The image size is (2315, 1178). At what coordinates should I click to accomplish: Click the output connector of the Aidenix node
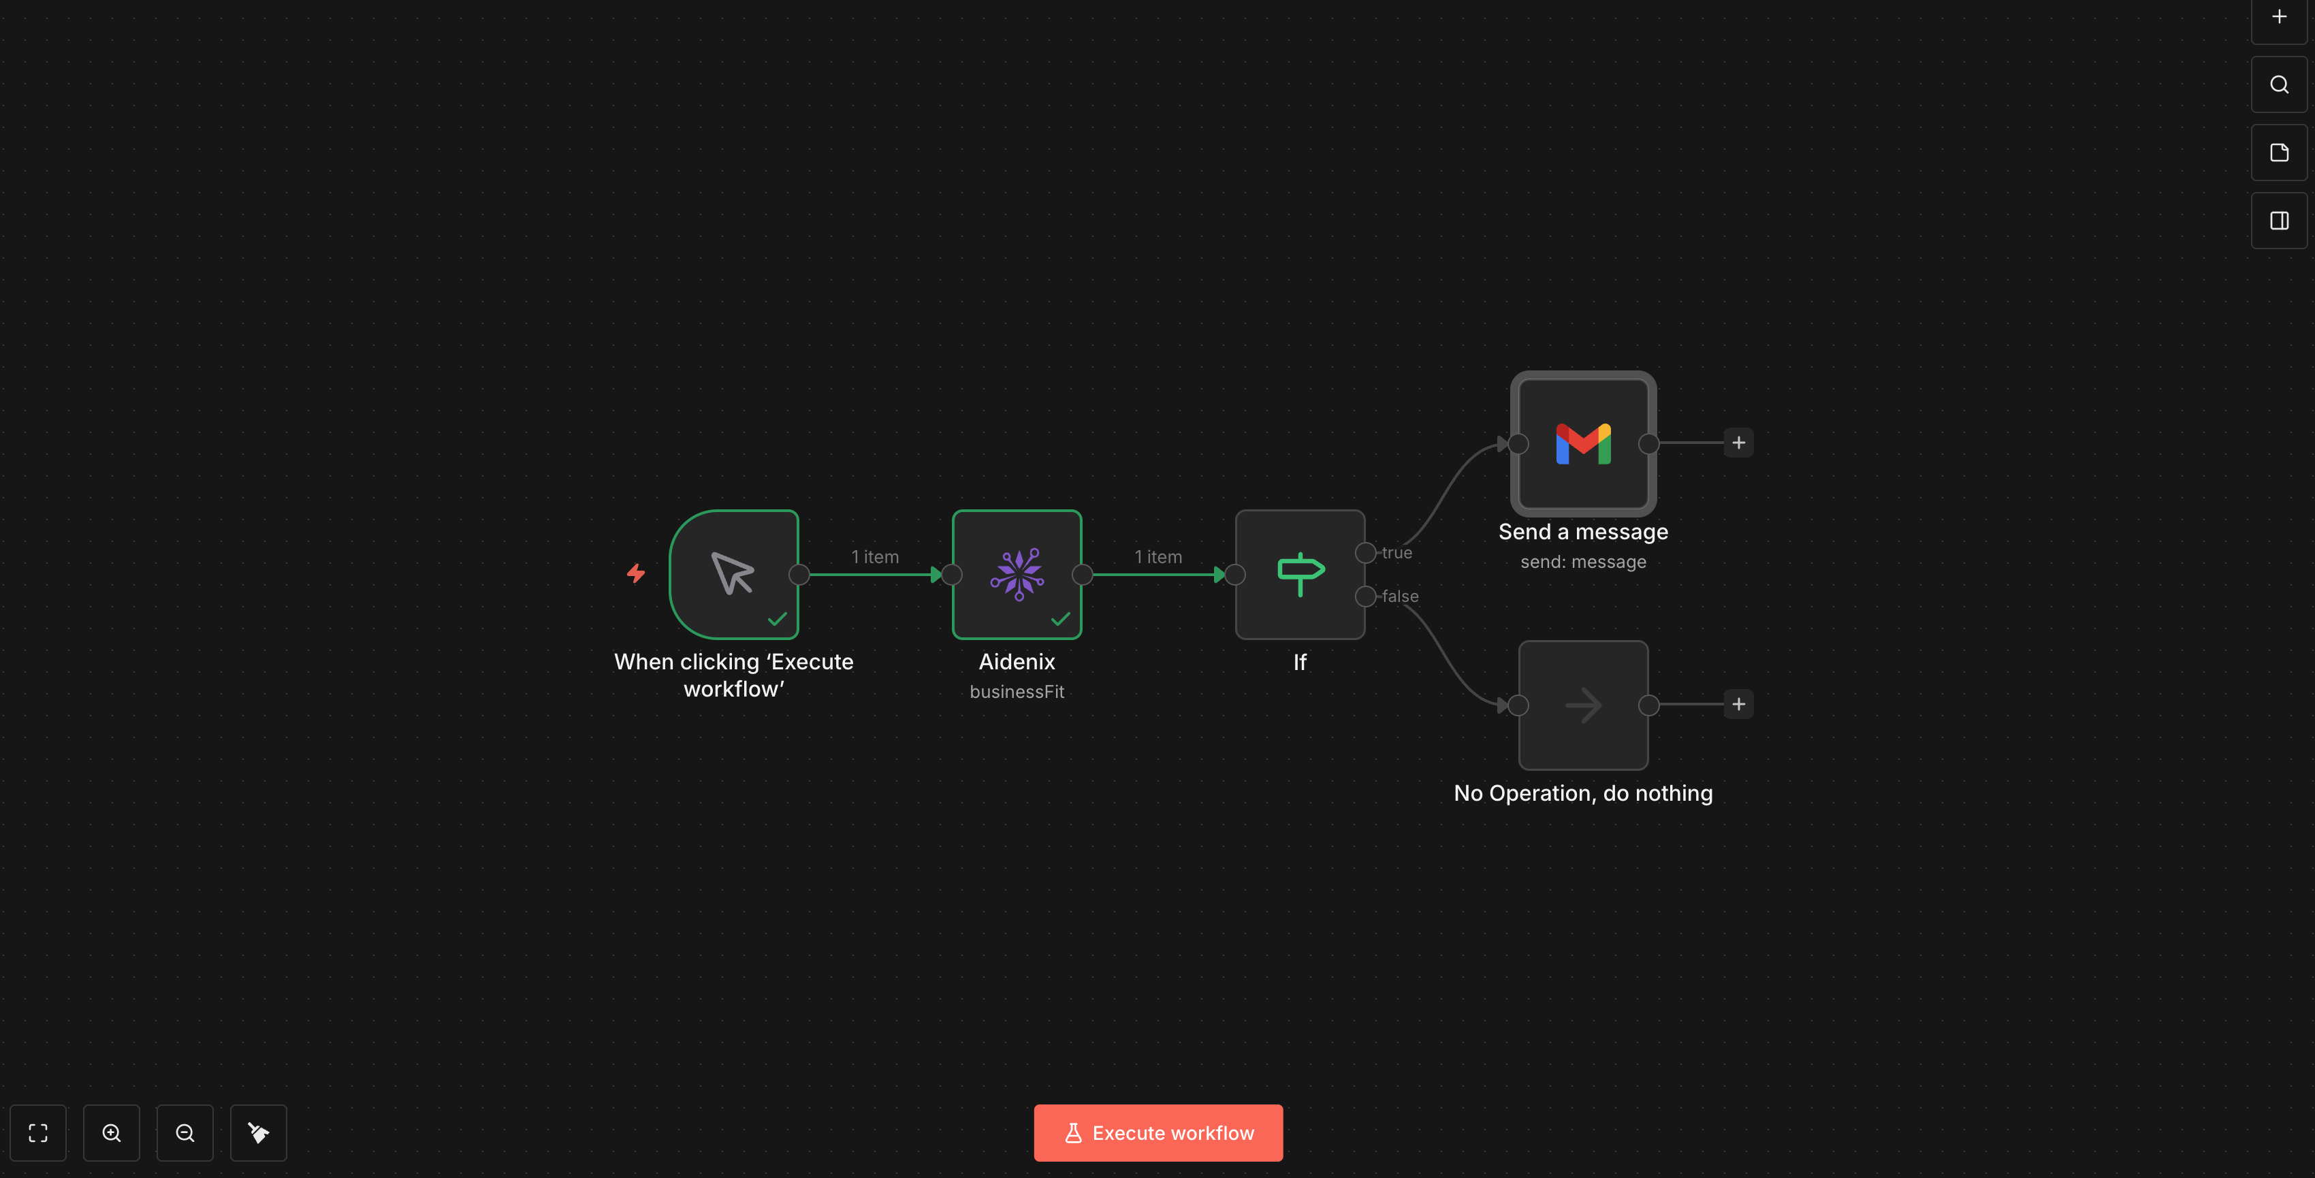click(x=1082, y=574)
